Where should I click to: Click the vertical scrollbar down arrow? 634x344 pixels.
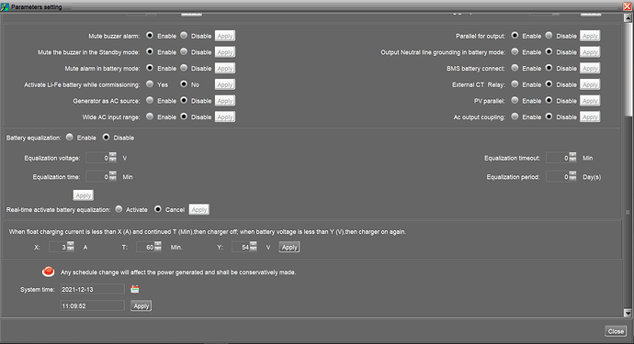(x=628, y=313)
